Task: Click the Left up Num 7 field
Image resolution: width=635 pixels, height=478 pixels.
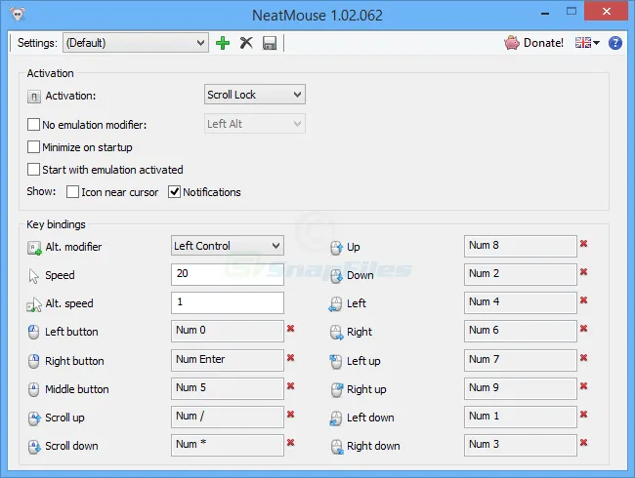Action: point(521,360)
